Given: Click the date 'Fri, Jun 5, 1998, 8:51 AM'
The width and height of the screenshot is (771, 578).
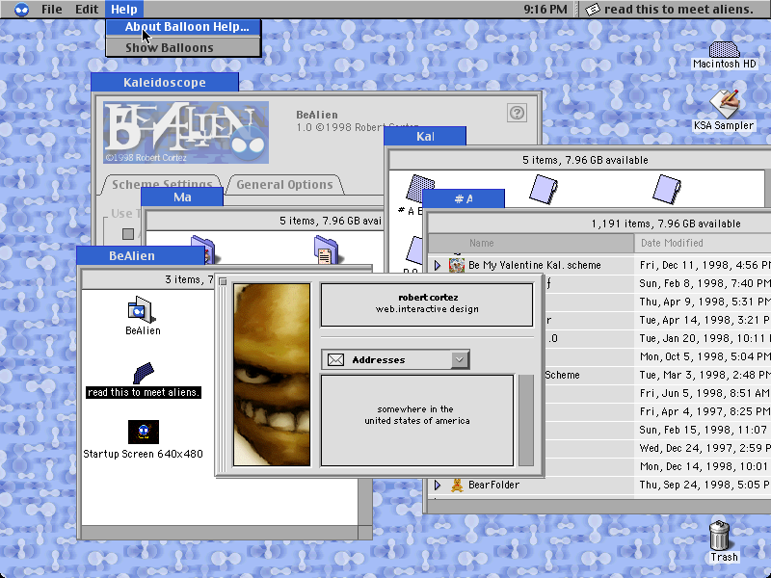Looking at the screenshot, I should click(x=705, y=393).
